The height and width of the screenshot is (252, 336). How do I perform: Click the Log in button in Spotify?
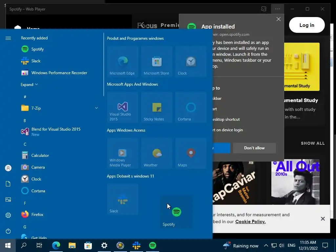click(307, 25)
